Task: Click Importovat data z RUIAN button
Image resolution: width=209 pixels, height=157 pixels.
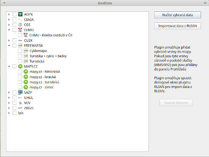Action: point(177,26)
